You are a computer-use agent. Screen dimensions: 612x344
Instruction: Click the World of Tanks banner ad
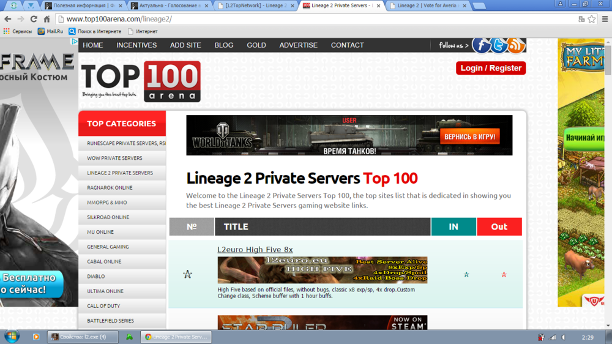(349, 135)
